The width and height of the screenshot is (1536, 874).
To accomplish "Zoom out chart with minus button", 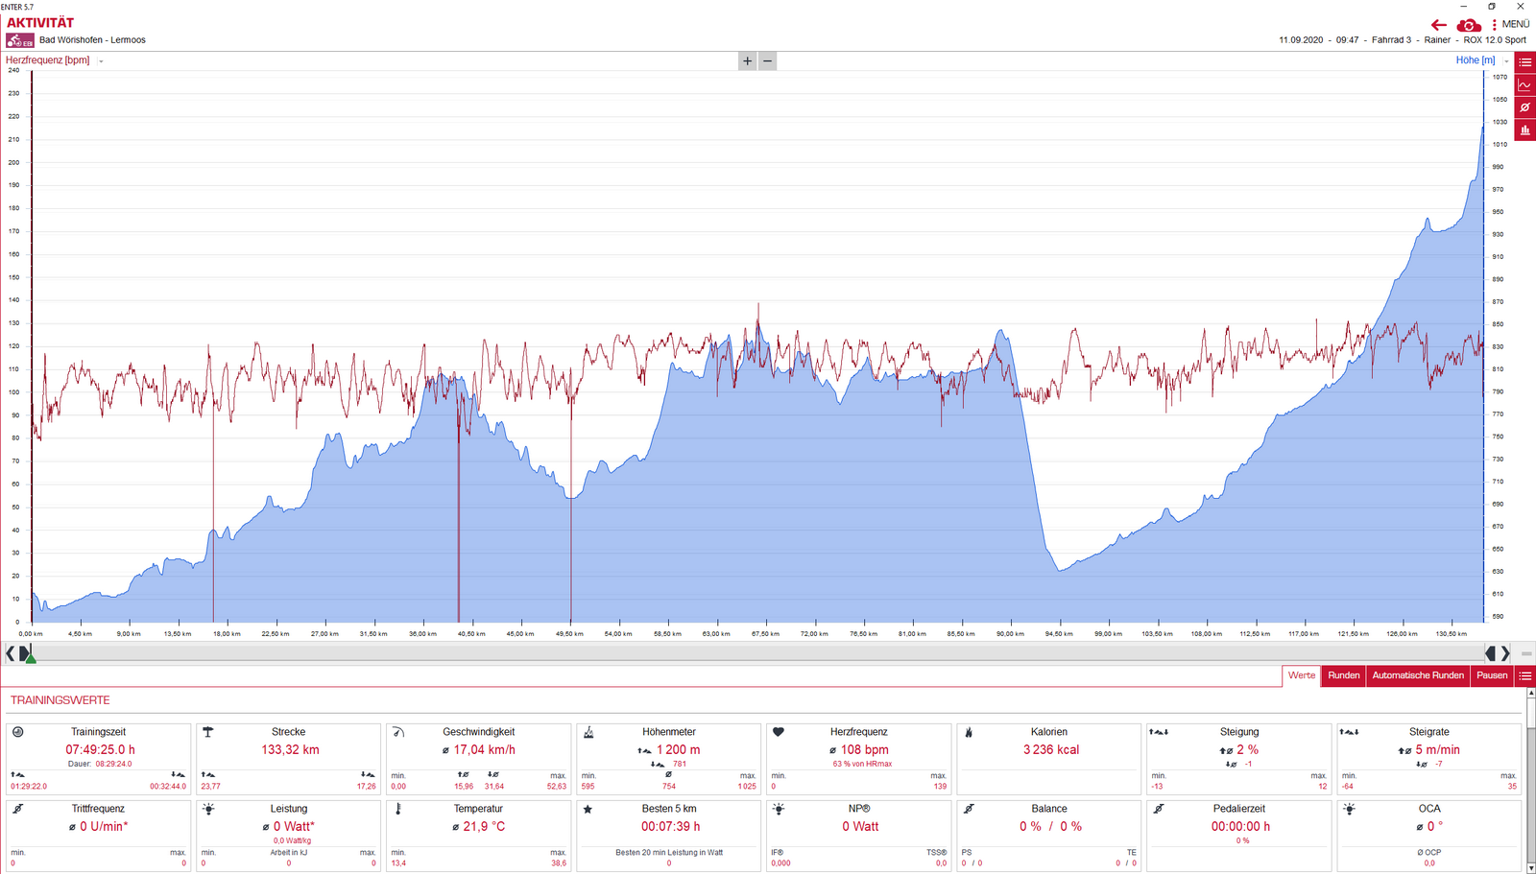I will click(x=767, y=61).
